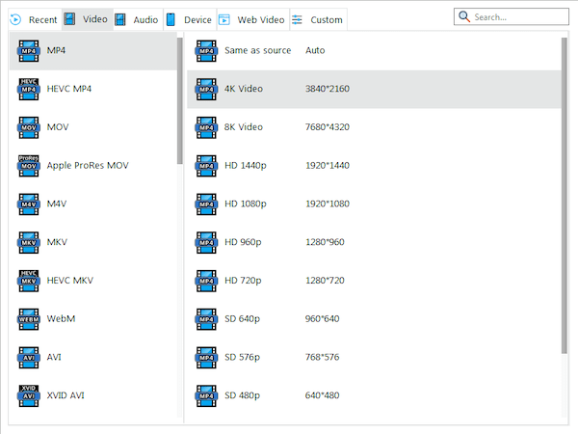The width and height of the screenshot is (578, 434).
Task: Click the HEVC MKV format icon
Action: click(x=29, y=280)
